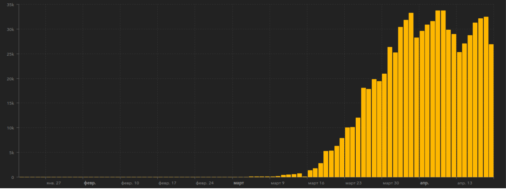Select the февр. 24 date label
The width and height of the screenshot is (506, 193).
click(205, 183)
